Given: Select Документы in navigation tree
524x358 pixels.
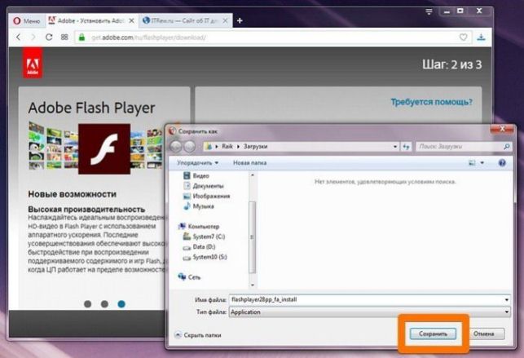Looking at the screenshot, I should point(204,186).
